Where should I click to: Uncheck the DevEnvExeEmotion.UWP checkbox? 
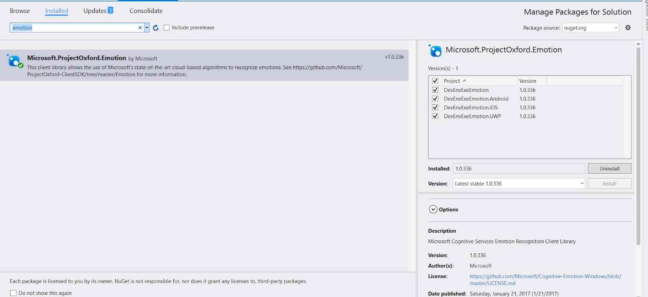[435, 116]
